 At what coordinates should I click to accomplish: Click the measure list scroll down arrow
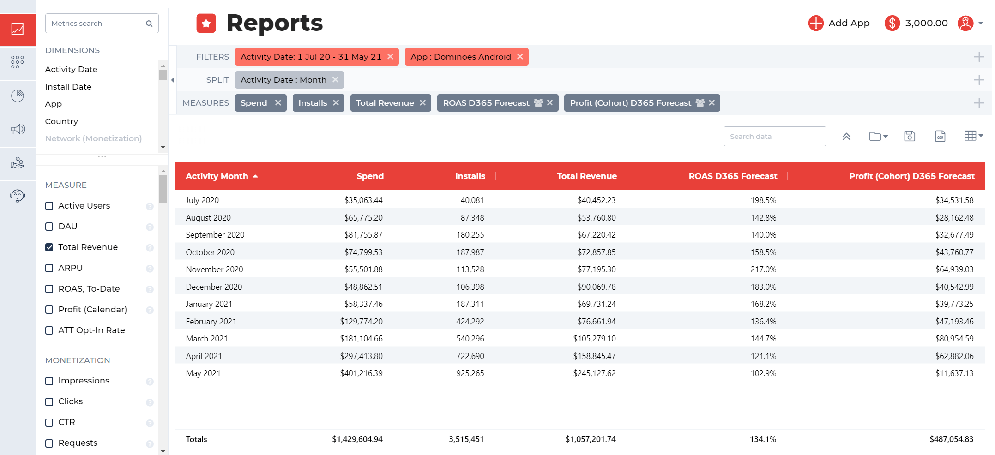coord(163,451)
